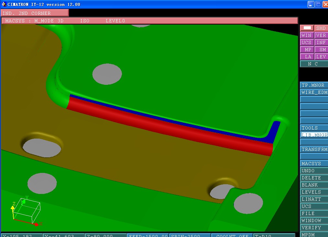Minimize the Cimatron window

(311, 5)
